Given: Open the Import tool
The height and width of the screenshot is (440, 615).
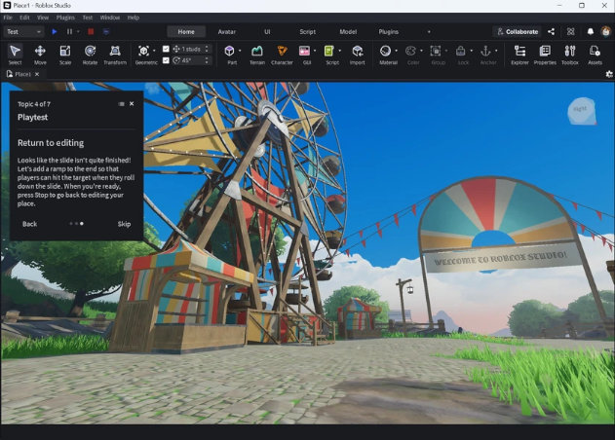Looking at the screenshot, I should [358, 55].
